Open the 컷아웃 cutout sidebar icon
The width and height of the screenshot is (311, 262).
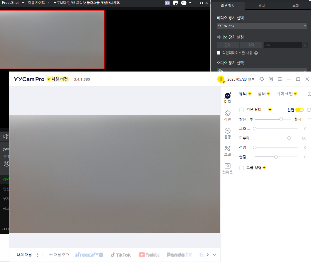(228, 169)
